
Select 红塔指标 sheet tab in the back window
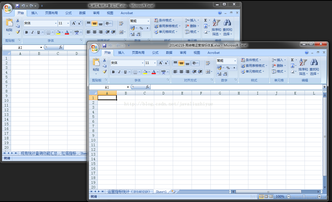[69, 153]
